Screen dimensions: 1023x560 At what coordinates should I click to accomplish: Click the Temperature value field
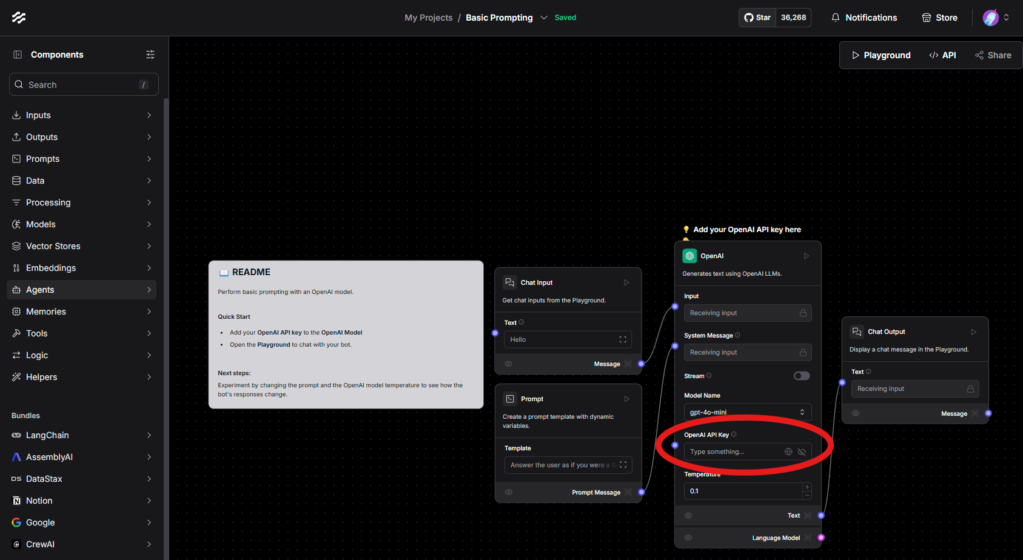(x=743, y=491)
